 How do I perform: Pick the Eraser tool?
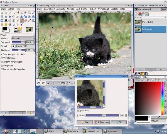point(26,20)
